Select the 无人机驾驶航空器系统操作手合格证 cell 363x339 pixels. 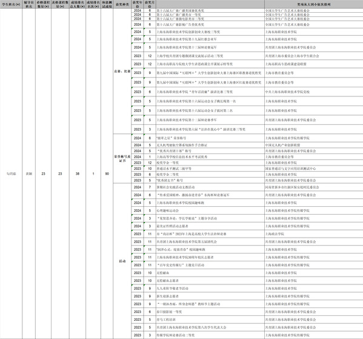210,145
